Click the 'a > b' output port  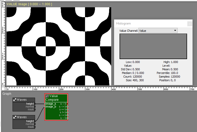pos(67,118)
